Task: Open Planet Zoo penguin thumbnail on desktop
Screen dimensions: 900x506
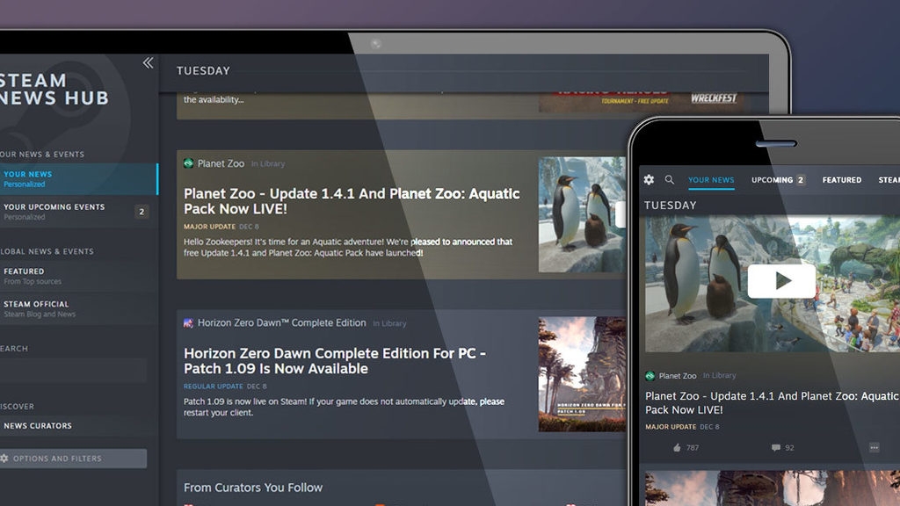Action: pyautogui.click(x=580, y=215)
